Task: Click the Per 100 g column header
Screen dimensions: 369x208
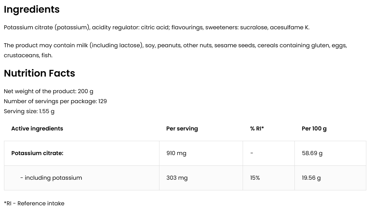Action: pyautogui.click(x=314, y=128)
